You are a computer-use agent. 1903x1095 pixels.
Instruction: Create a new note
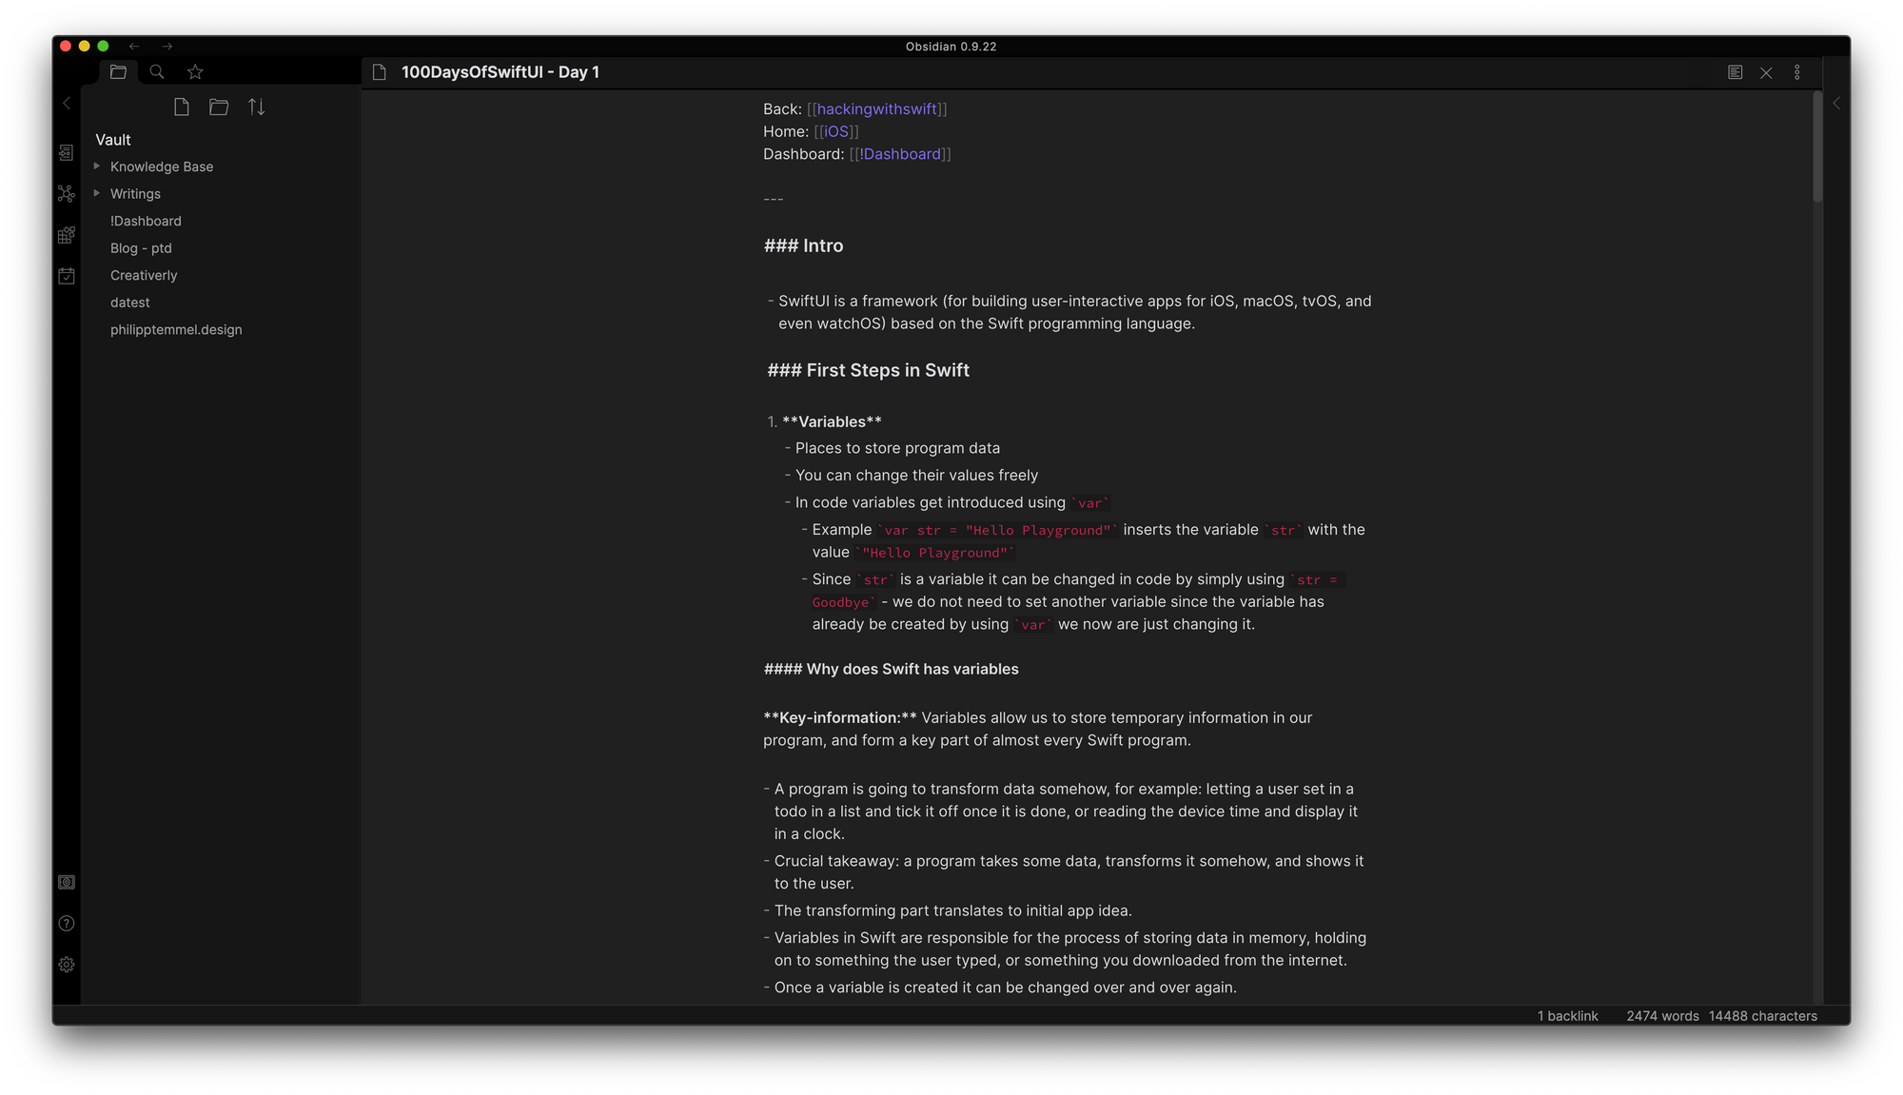tap(181, 107)
